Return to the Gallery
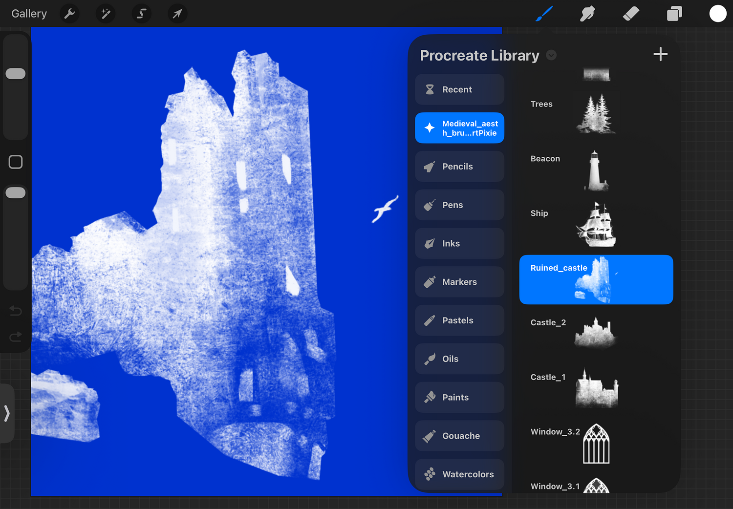Screen dimensions: 733x509 pos(29,14)
